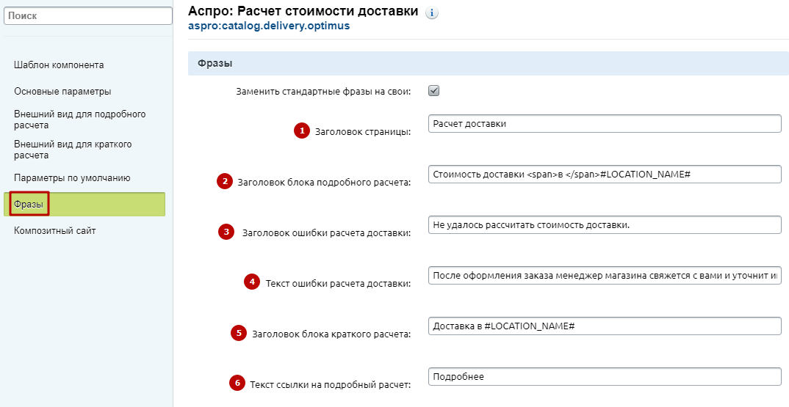Toggle the 'Заменить стандартные фразы на свои' checkbox
789x407 pixels.
click(433, 91)
